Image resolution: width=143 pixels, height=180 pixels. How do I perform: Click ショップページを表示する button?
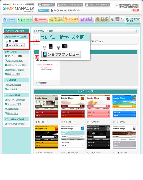coord(98,5)
